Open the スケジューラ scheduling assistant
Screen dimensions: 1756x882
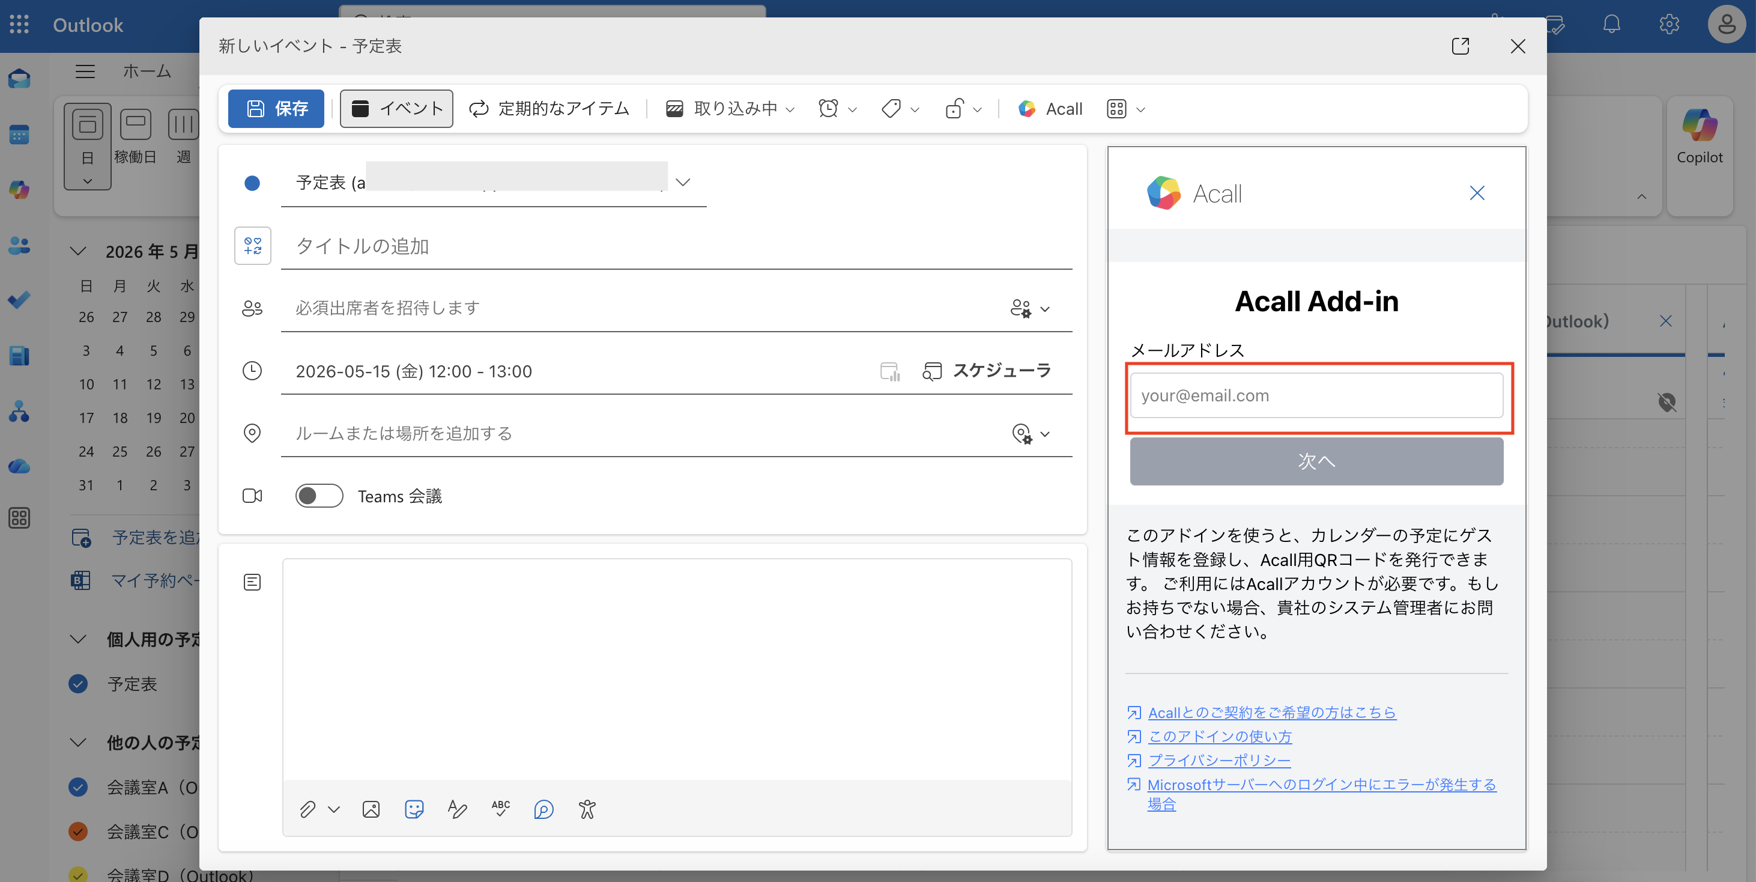(x=986, y=370)
